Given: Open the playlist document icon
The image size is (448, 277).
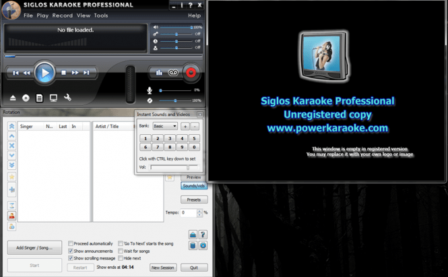Looking at the screenshot, I should pyautogui.click(x=39, y=98).
